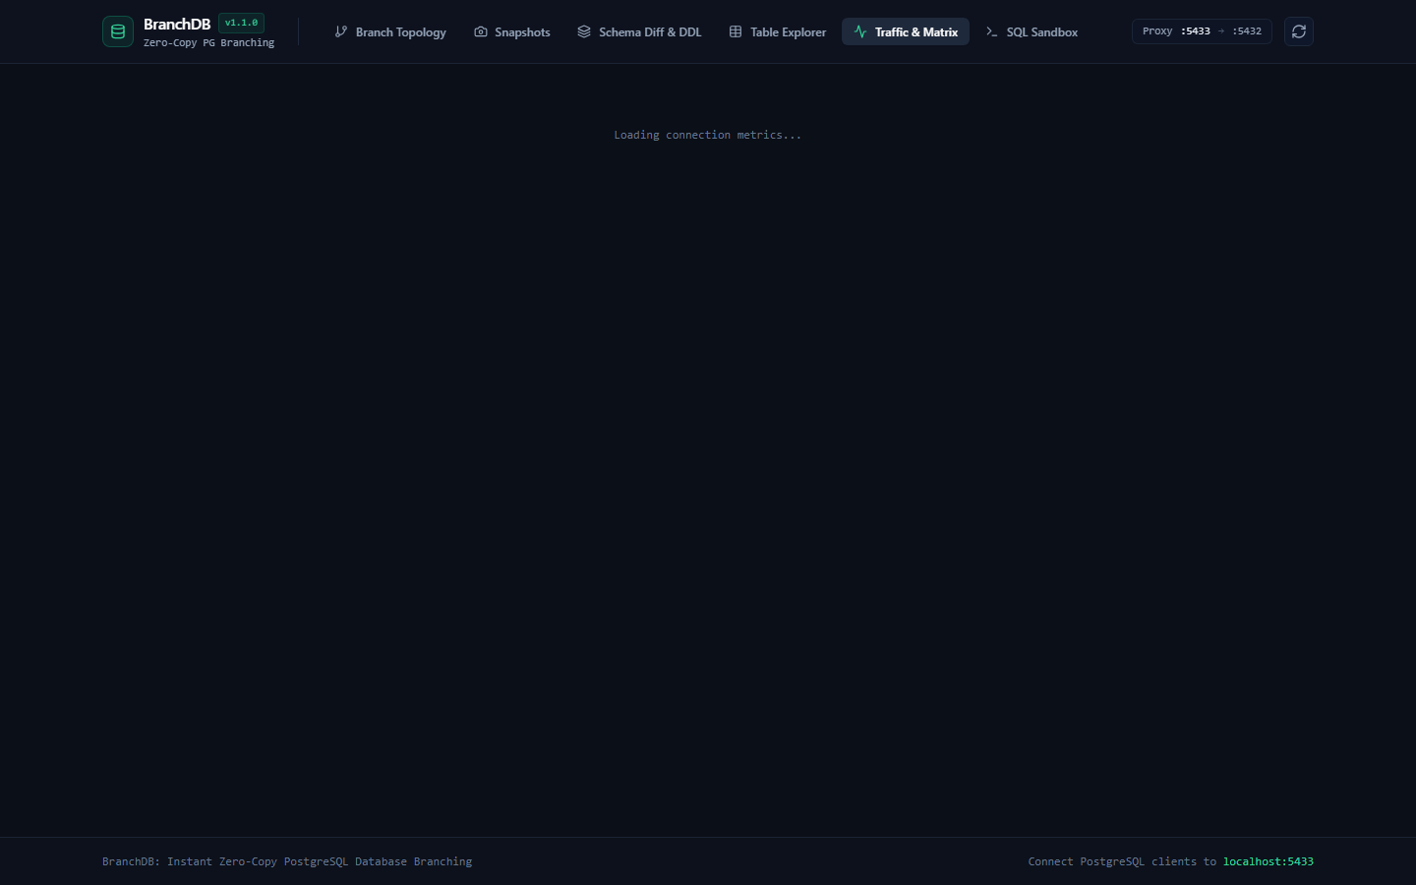The height and width of the screenshot is (885, 1416).
Task: Click the localhost:5433 address in footer
Action: (1268, 861)
